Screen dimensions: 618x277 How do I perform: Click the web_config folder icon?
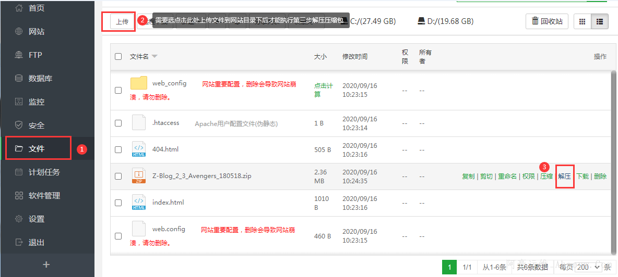coord(139,83)
